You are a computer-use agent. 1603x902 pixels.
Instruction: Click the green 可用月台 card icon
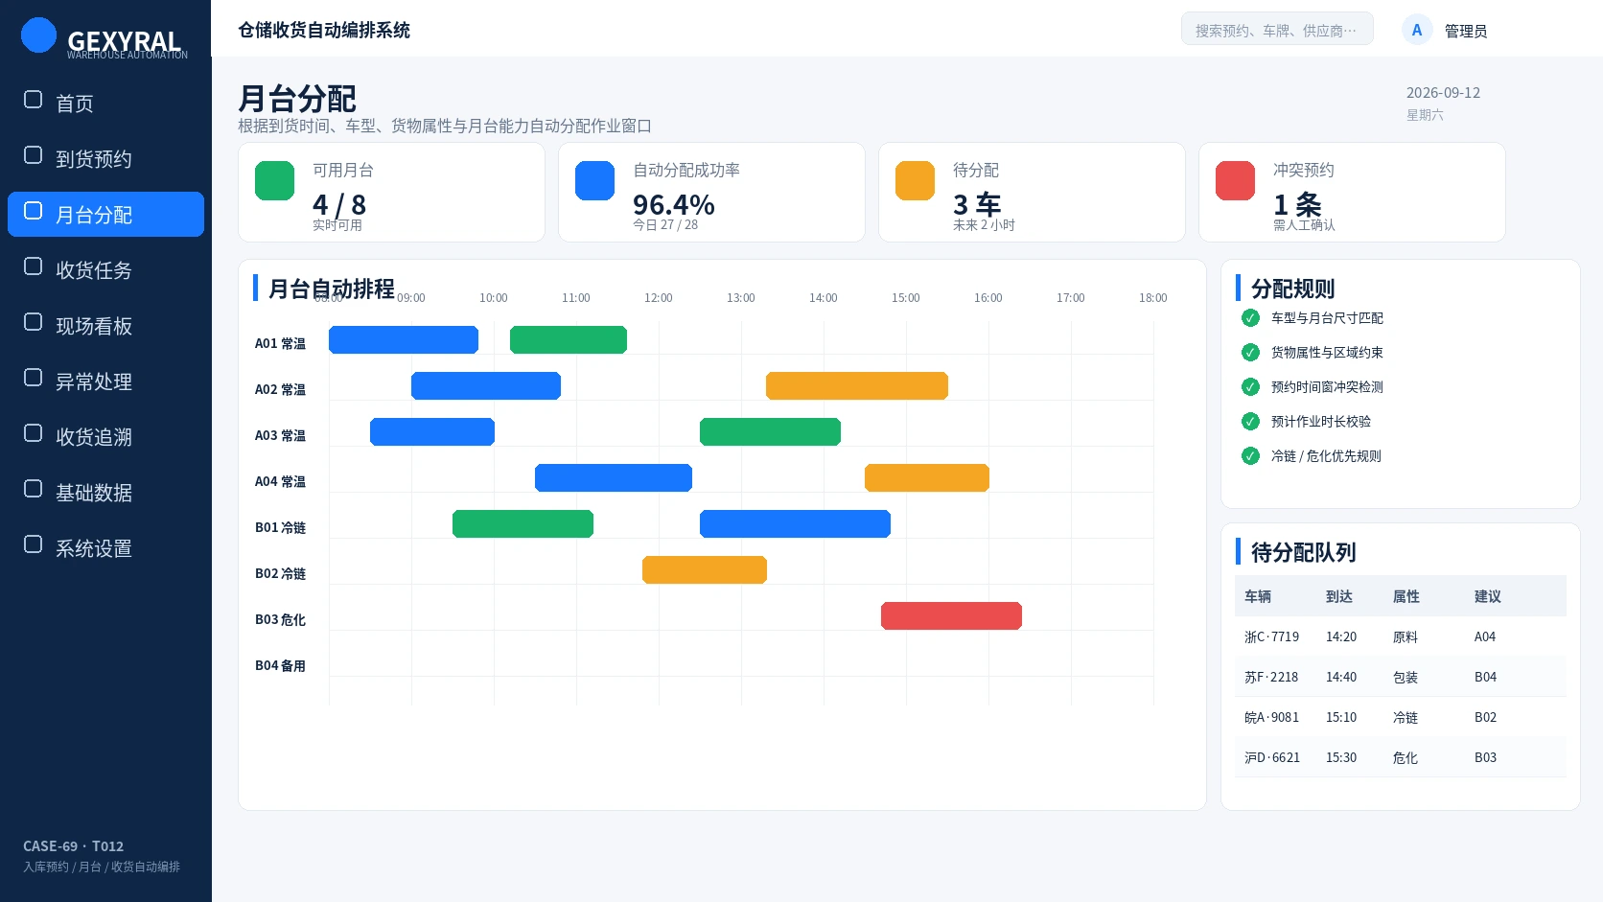pyautogui.click(x=274, y=180)
